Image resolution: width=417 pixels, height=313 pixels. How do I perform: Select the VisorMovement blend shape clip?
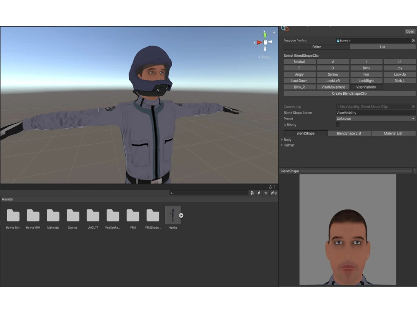[333, 87]
